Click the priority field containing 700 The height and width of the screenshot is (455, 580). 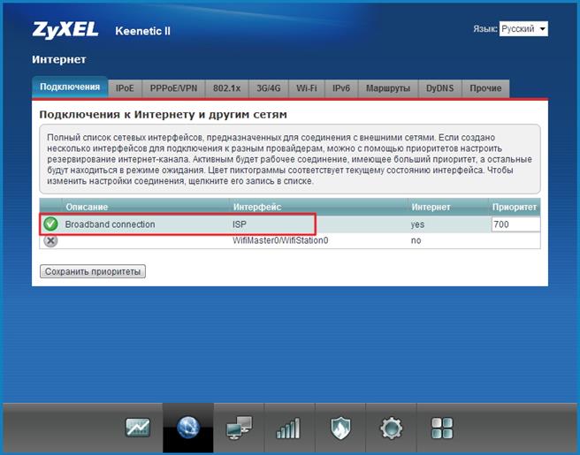(x=515, y=224)
